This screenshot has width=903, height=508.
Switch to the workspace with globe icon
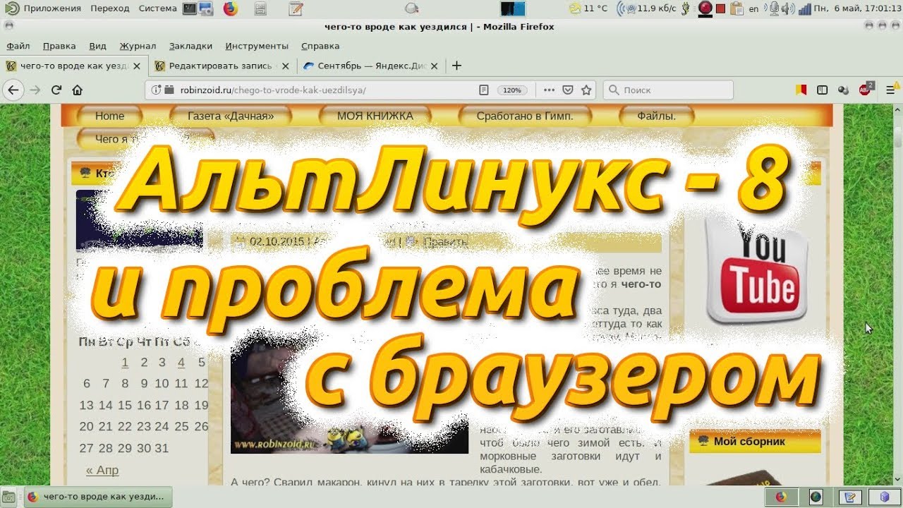click(x=816, y=497)
